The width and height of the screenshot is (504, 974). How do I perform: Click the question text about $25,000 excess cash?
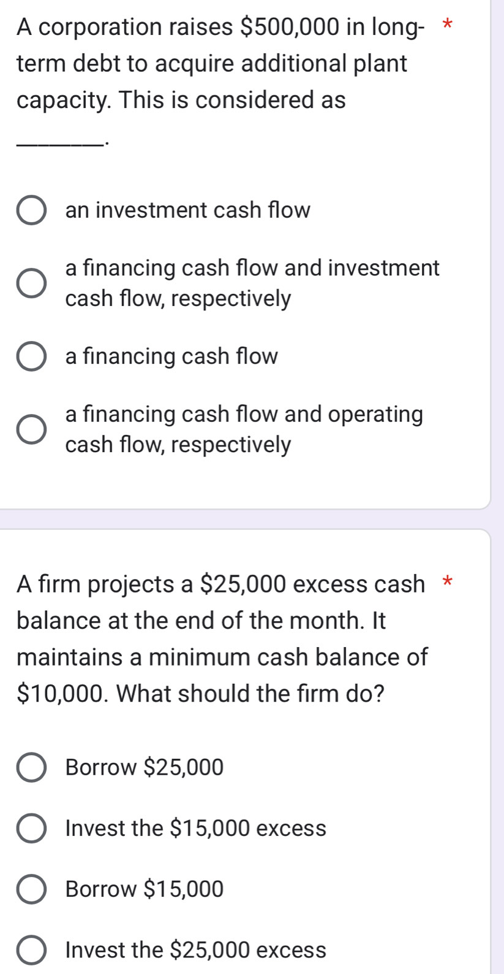(222, 638)
